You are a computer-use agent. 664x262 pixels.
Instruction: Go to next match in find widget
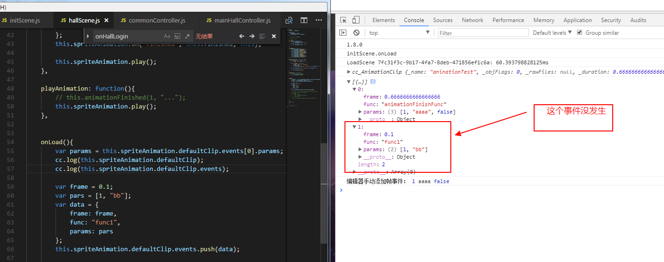tap(252, 36)
